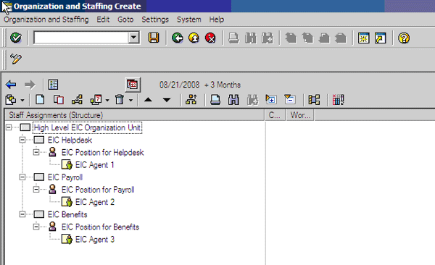The image size is (435, 265).
Task: Click the pencil Display/Change toggle icon
Action: (16, 59)
